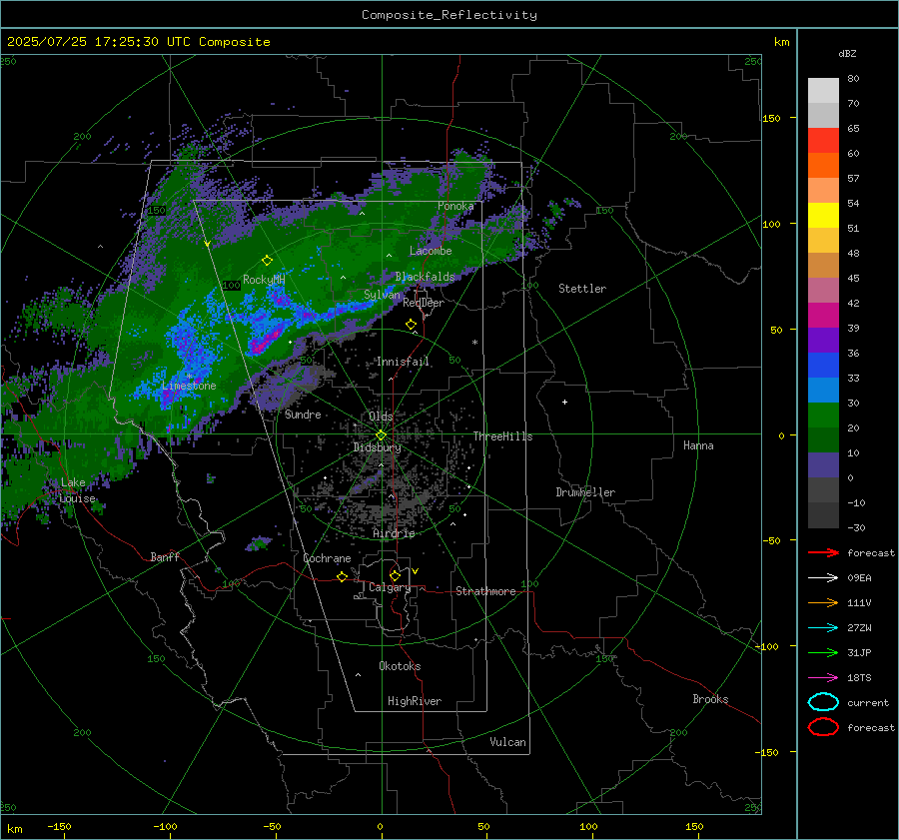Select the blue 33-36 dBZ swatch

(x=823, y=366)
